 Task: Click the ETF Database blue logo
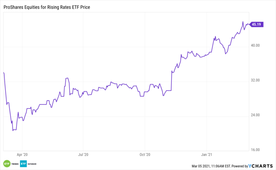click(24, 164)
